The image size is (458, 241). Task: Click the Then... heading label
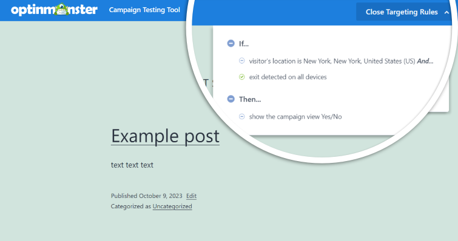click(x=250, y=99)
